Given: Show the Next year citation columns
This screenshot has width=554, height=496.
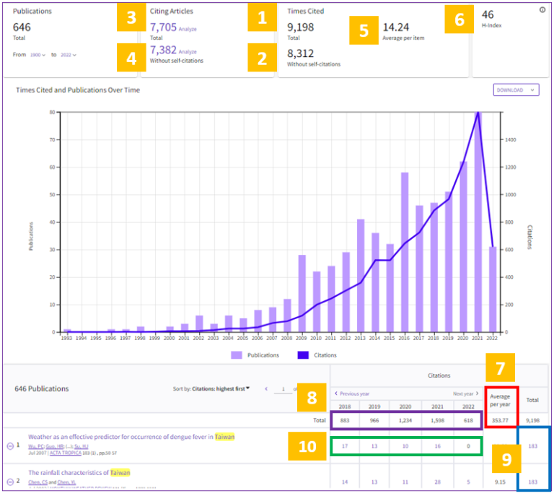Looking at the screenshot, I should (466, 393).
